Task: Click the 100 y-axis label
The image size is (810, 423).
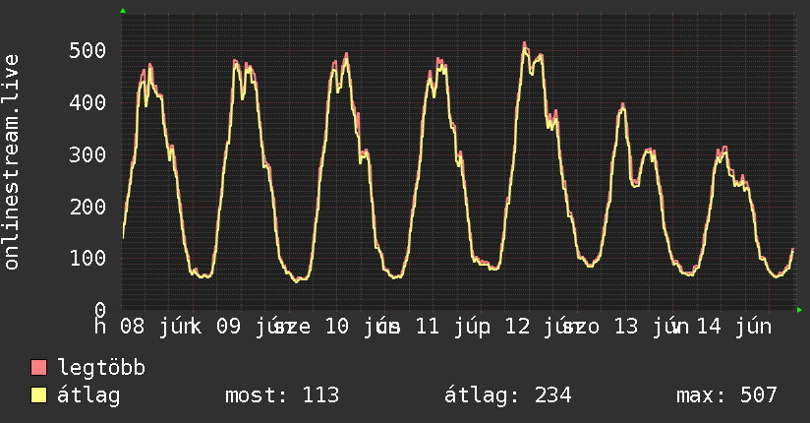Action: click(87, 258)
